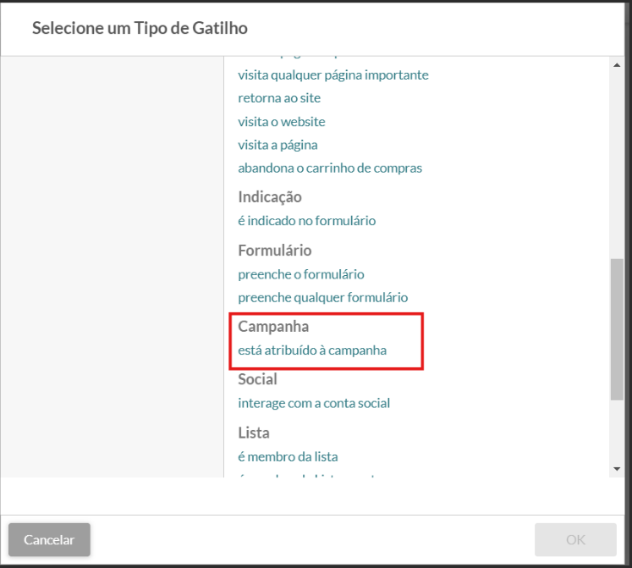Image resolution: width=632 pixels, height=568 pixels.
Task: Click the Formulário section heading
Action: pos(275,251)
